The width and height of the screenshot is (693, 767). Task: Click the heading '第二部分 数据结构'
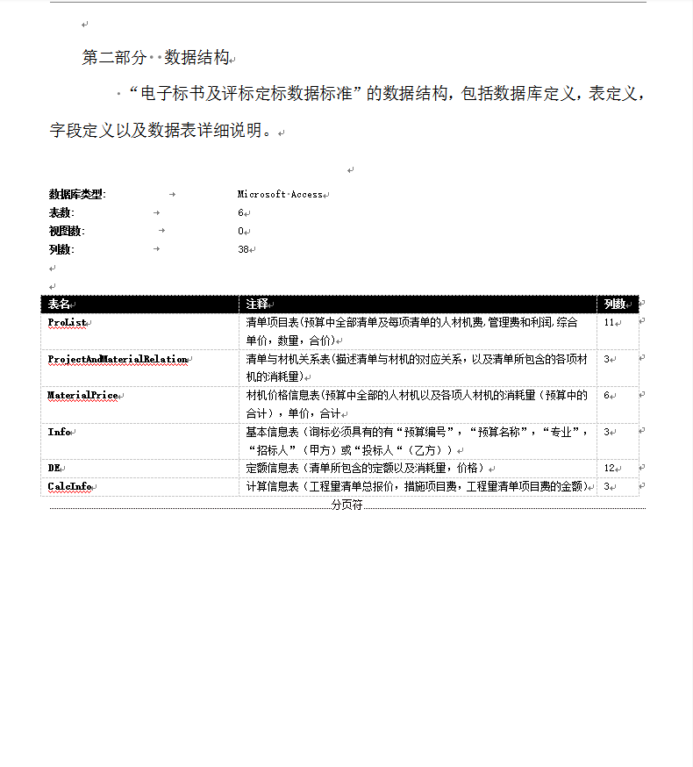(155, 58)
